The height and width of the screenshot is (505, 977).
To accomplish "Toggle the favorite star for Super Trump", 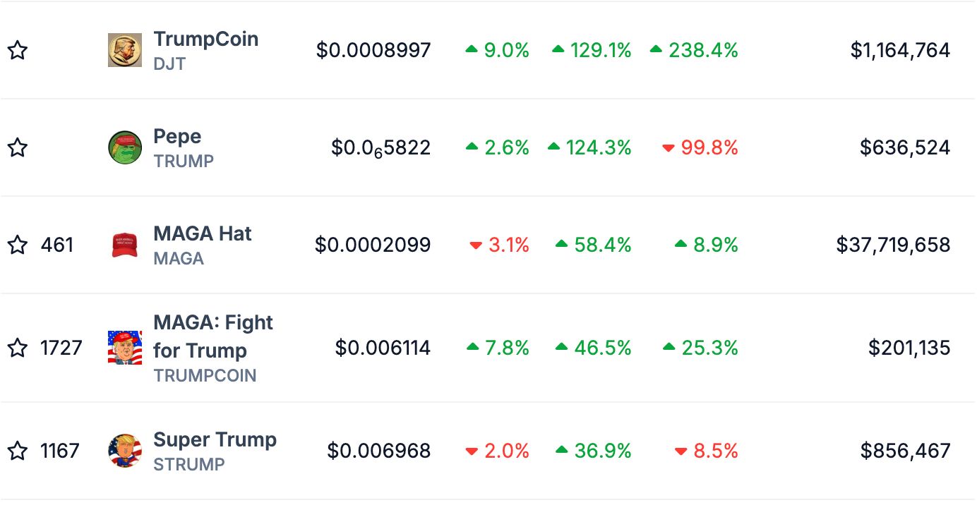I will pos(17,451).
